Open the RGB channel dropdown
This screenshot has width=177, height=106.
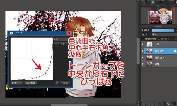(x=61, y=39)
